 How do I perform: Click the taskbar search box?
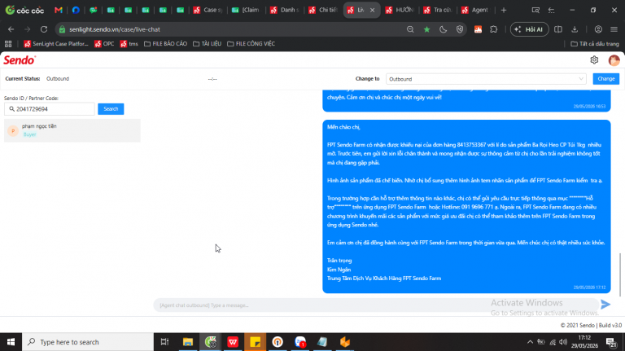tap(88, 342)
